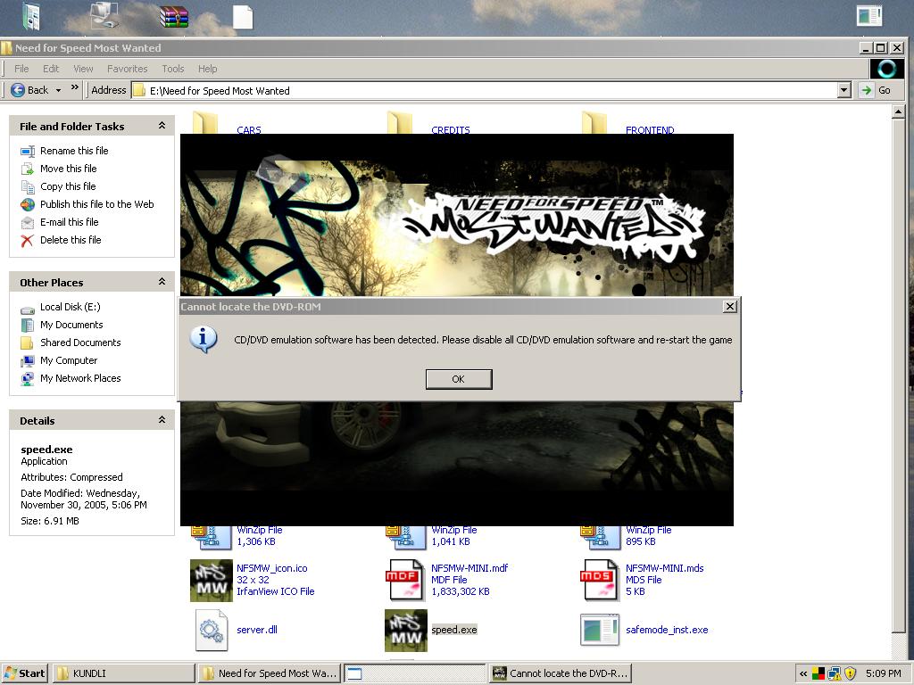Open the Back history dropdown arrow
The height and width of the screenshot is (685, 914).
point(58,90)
